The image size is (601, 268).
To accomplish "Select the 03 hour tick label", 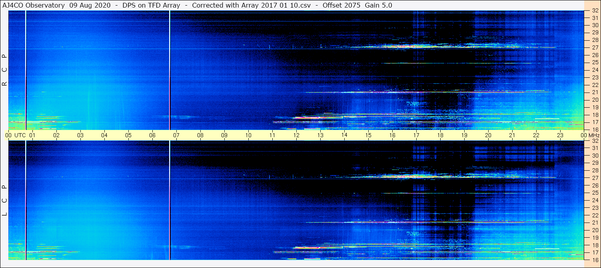I will tap(80, 135).
